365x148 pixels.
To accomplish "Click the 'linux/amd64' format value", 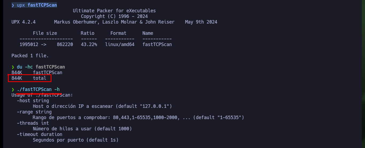I will click(x=120, y=44).
